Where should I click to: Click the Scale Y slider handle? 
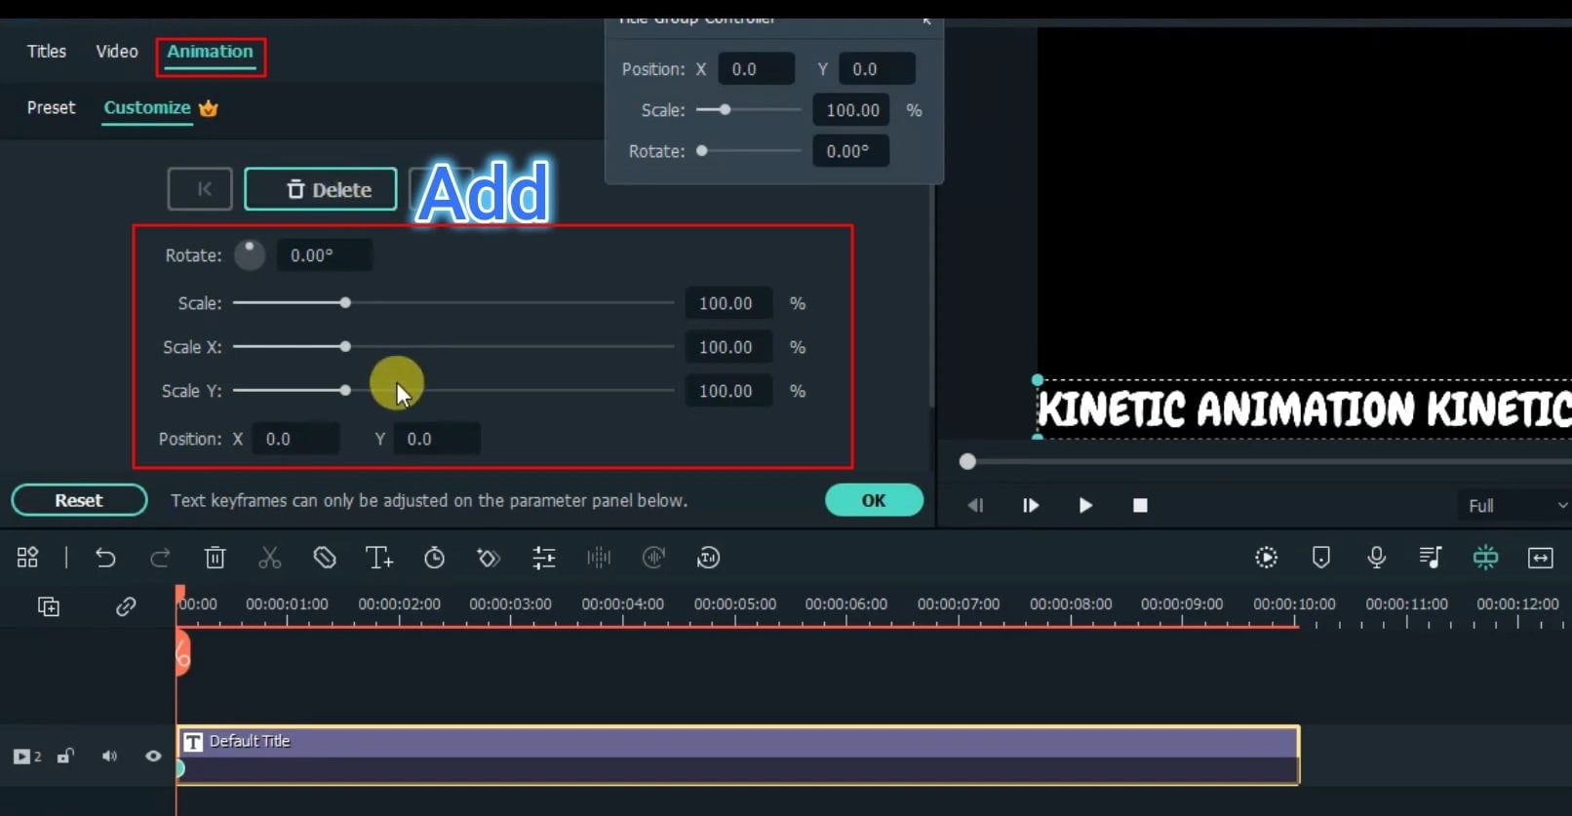click(345, 390)
